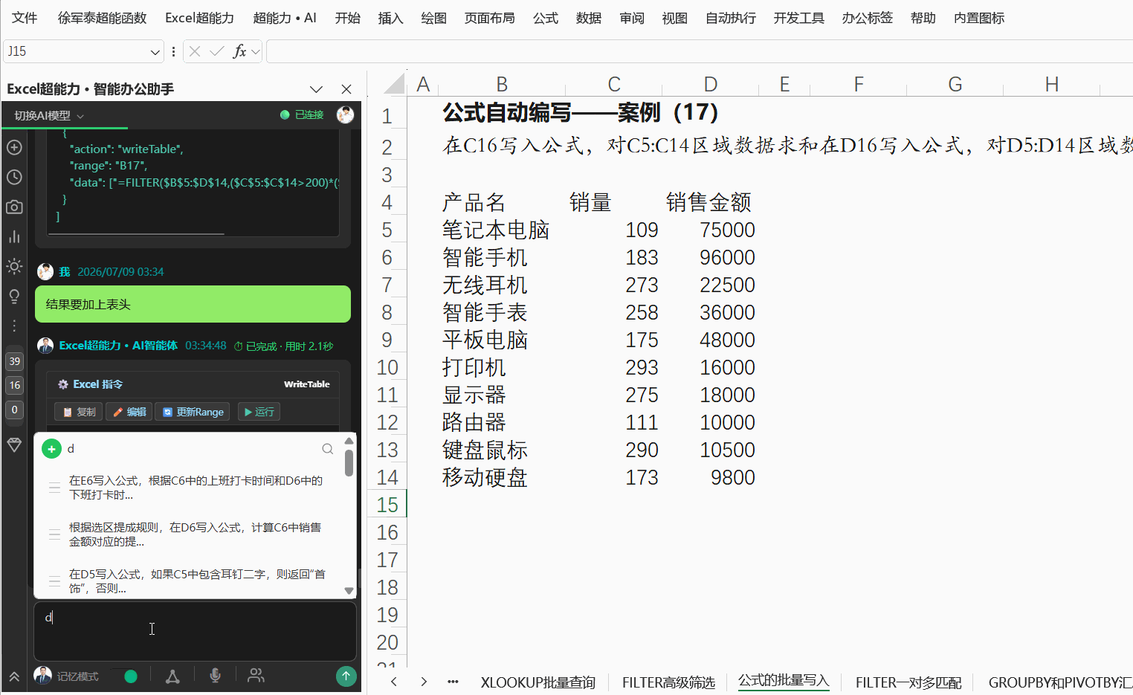Click the cell containing 笔记本电脑
The height and width of the screenshot is (695, 1133).
coord(502,230)
